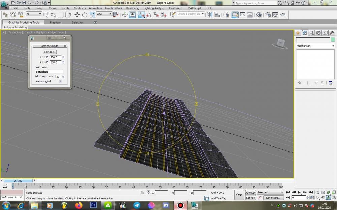Toggle the Selection Lock padlock

coord(142,192)
